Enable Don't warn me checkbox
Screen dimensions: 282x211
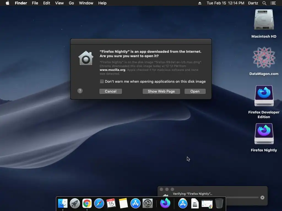click(x=102, y=81)
